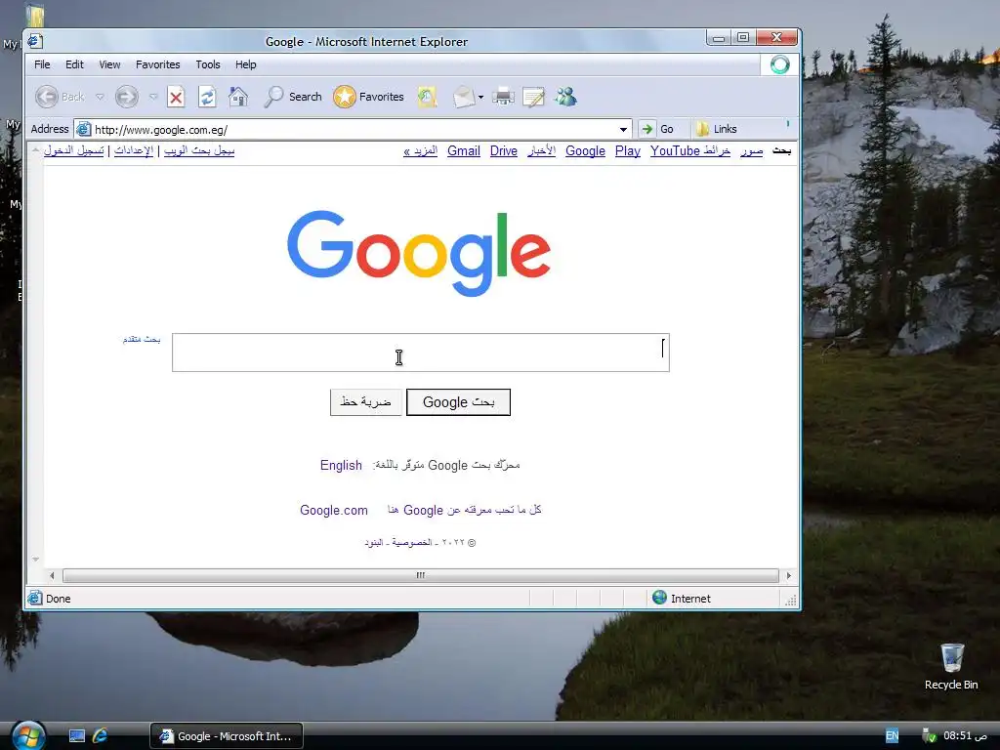Open the YouTube link
The width and height of the screenshot is (1000, 750).
click(676, 151)
